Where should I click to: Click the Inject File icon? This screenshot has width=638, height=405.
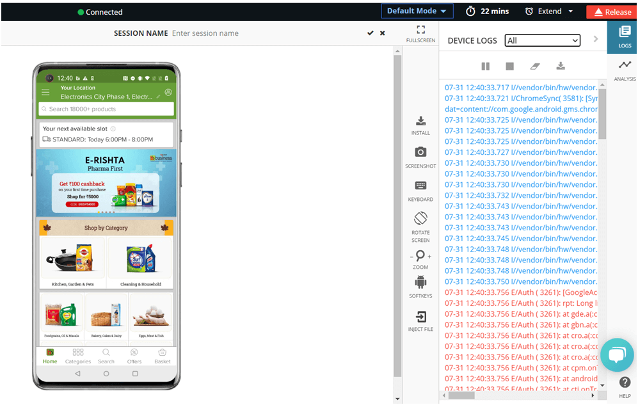click(x=420, y=317)
